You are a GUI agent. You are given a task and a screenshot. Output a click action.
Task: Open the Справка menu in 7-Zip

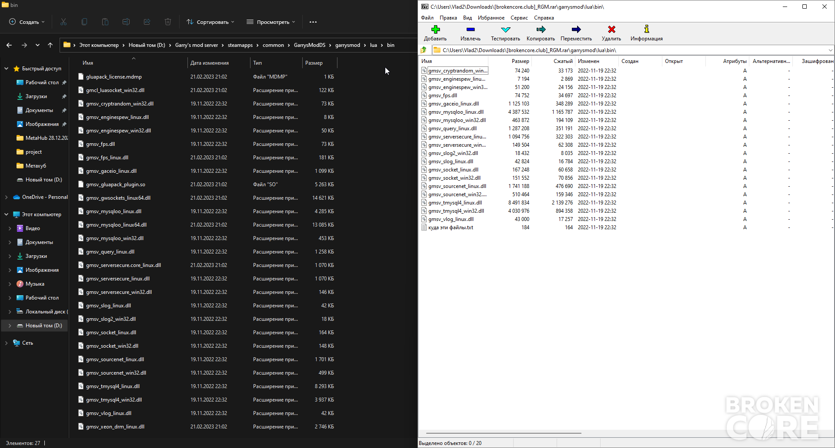click(x=544, y=18)
